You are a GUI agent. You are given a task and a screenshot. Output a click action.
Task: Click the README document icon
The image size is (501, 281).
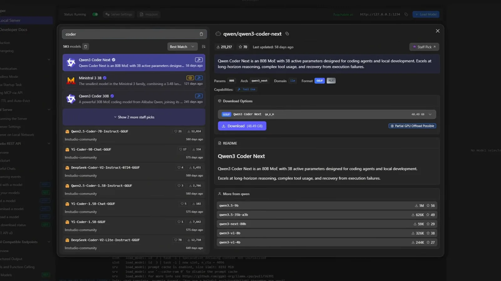point(220,143)
